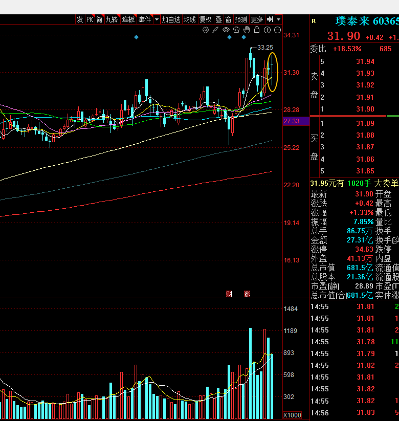Viewport: 399px width, 421px height.
Task: Toggle the eye visibility icon
Action: pos(226,30)
